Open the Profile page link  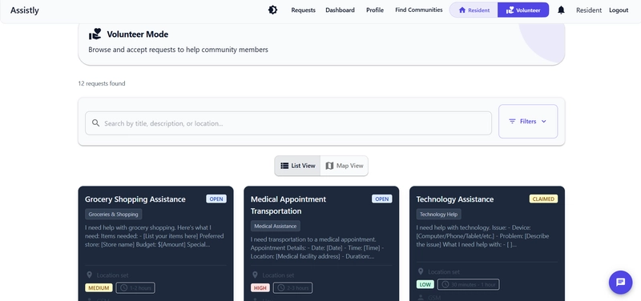point(375,10)
